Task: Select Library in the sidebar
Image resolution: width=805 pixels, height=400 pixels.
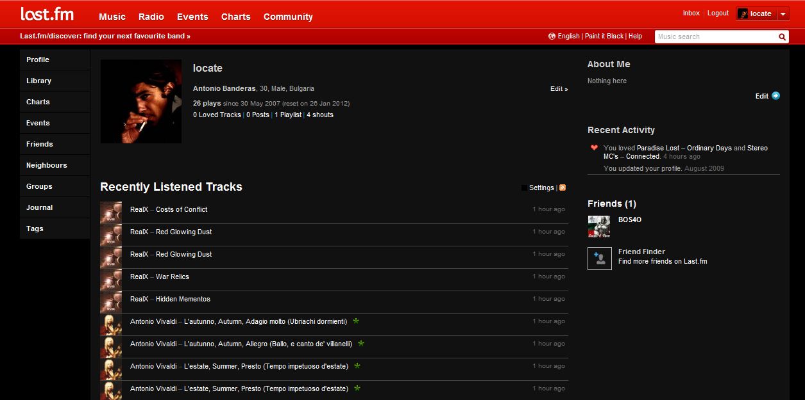Action: (x=55, y=81)
